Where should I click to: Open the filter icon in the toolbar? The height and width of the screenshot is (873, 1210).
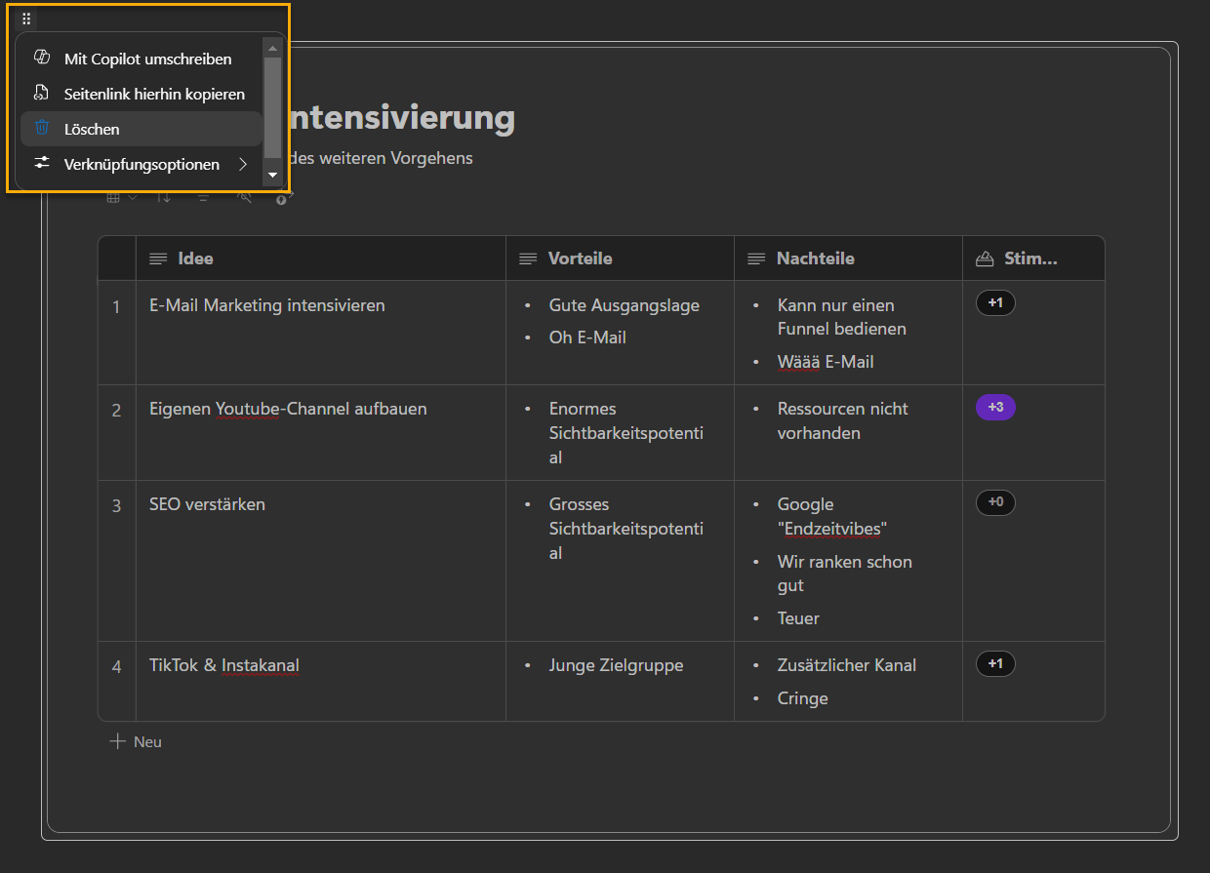tap(203, 198)
